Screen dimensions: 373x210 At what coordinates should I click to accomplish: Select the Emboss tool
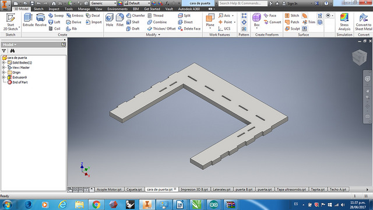[75, 16]
